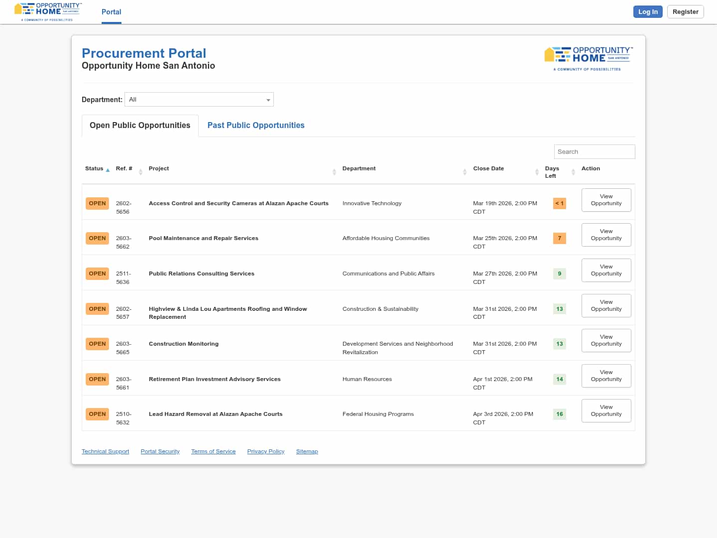This screenshot has width=717, height=538.
Task: Sort by Project column arrows
Action: (334, 172)
